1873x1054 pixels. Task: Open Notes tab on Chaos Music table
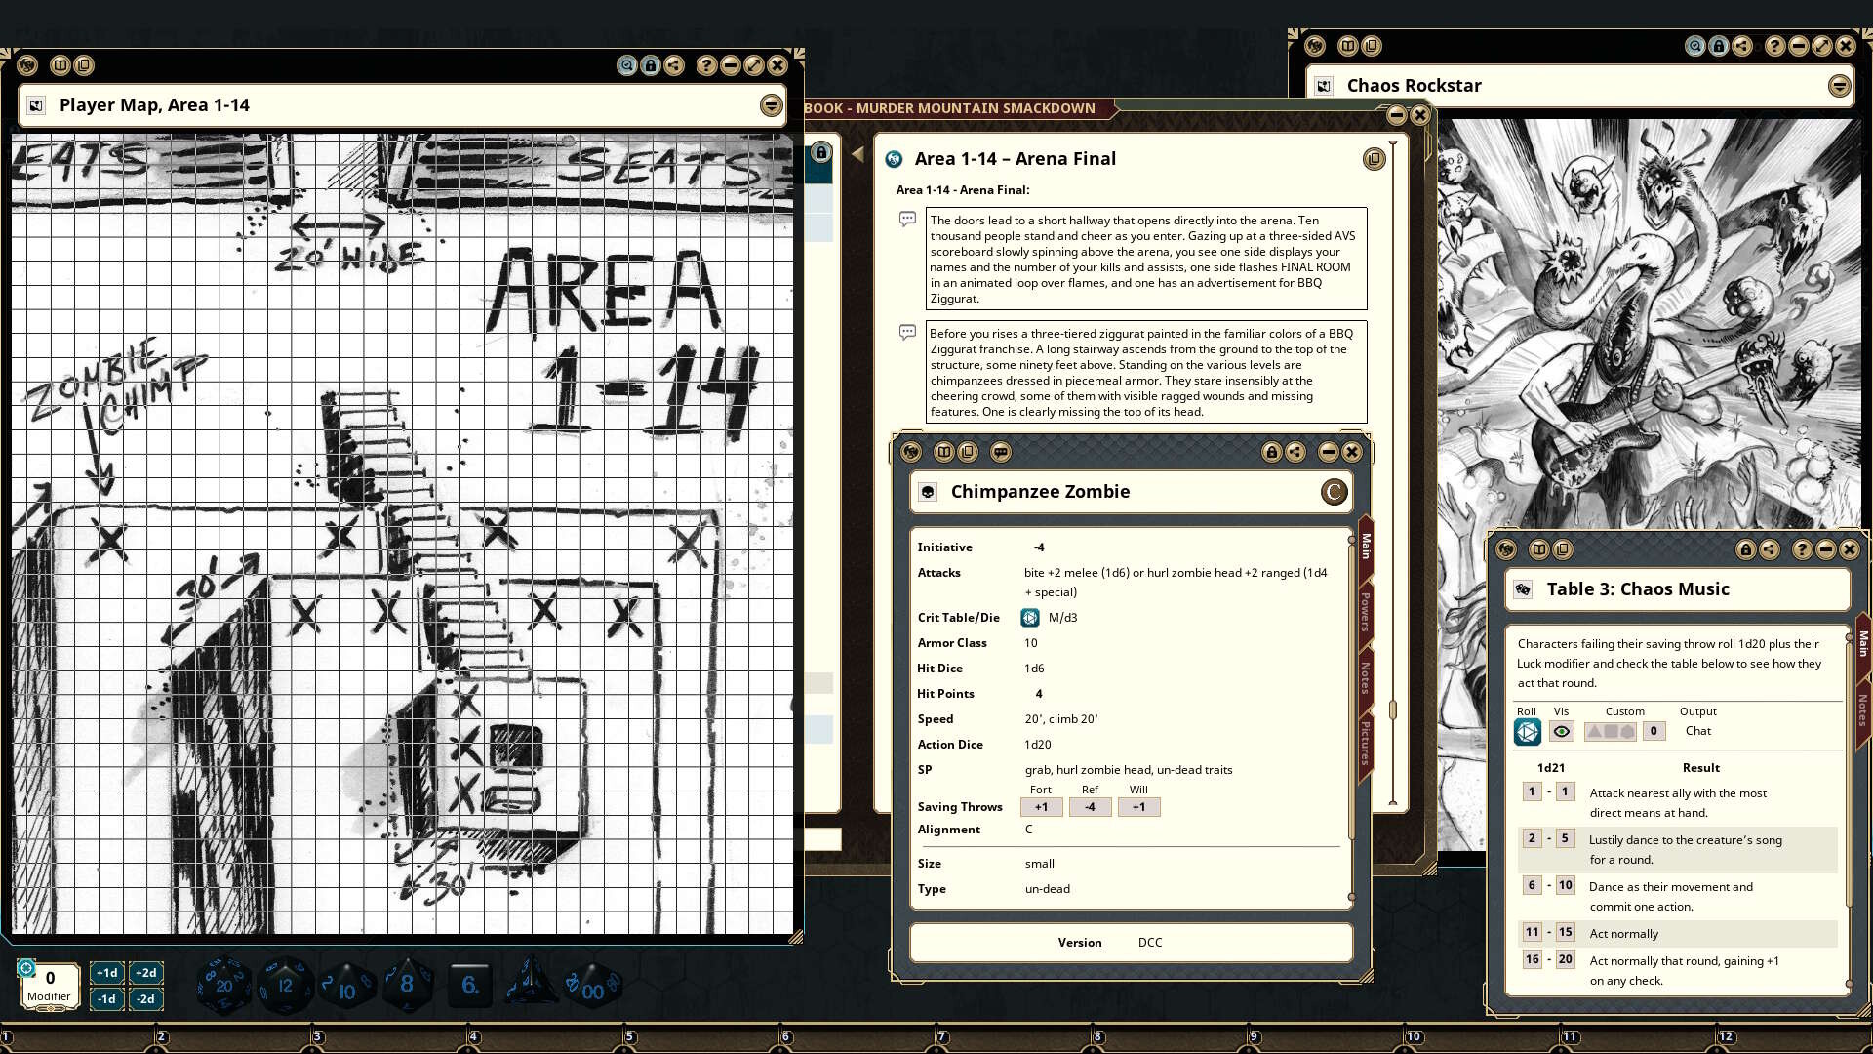point(1861,709)
